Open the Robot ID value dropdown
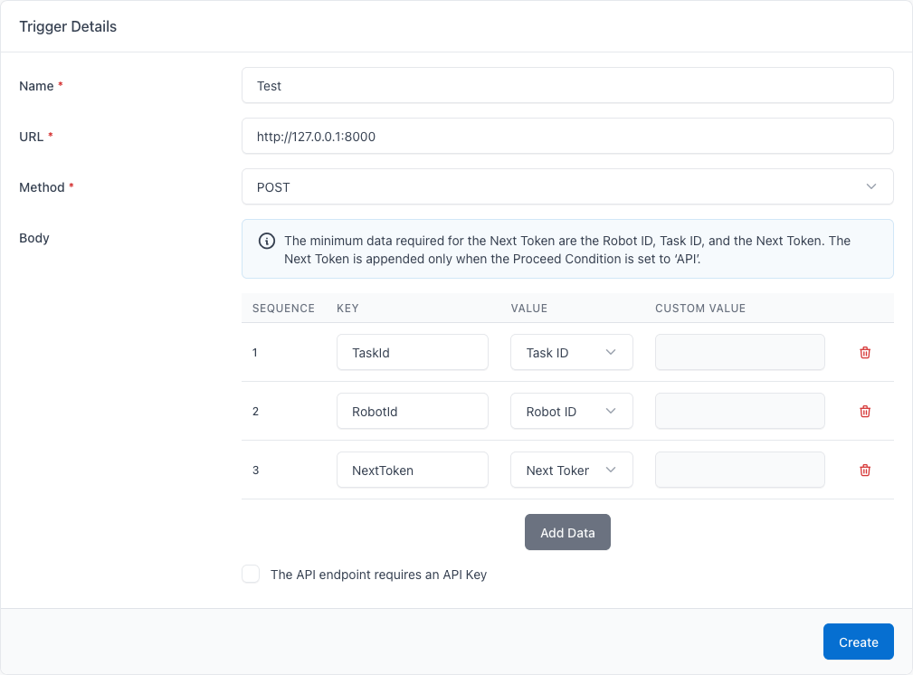Viewport: 913px width, 675px height. click(x=571, y=411)
